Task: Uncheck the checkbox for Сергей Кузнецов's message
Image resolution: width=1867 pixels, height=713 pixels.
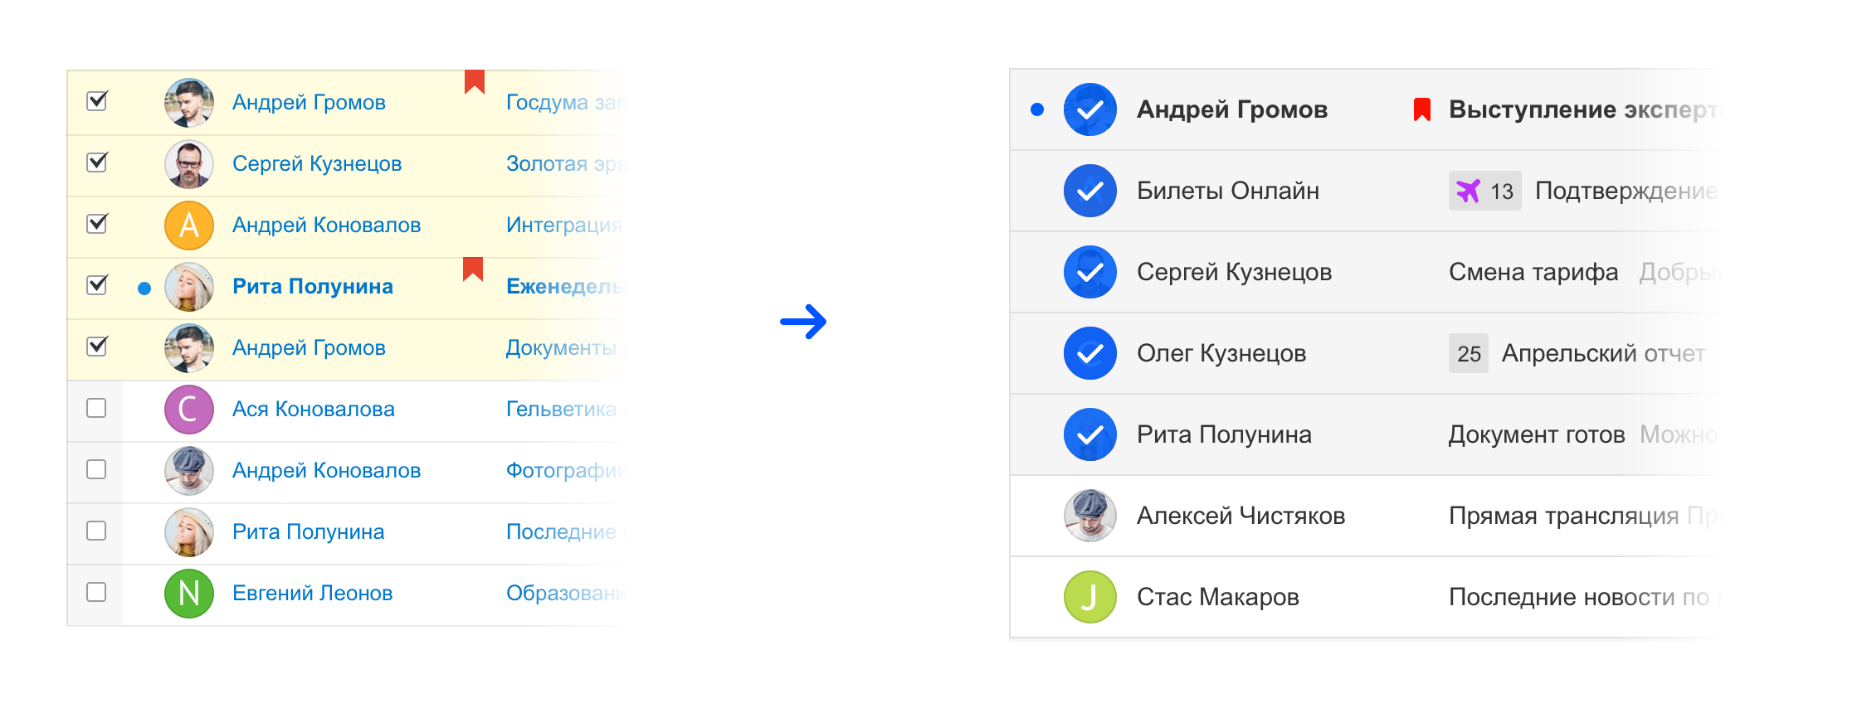Action: [x=96, y=163]
